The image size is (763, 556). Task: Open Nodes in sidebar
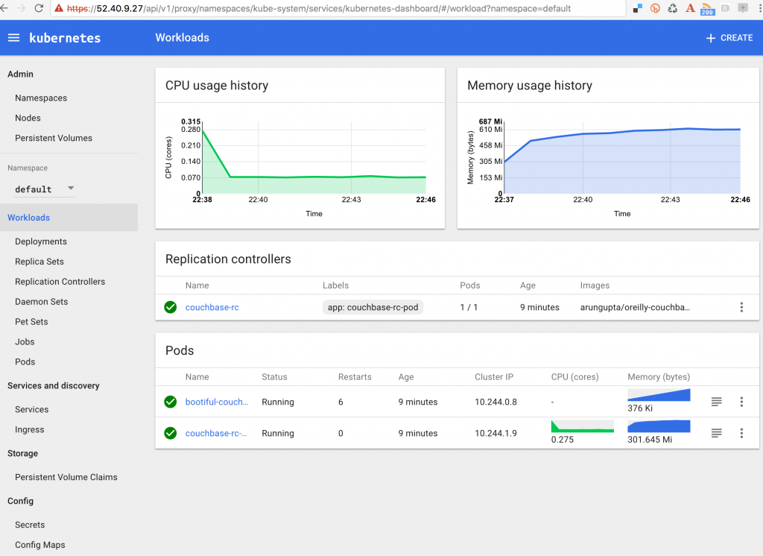pyautogui.click(x=28, y=118)
